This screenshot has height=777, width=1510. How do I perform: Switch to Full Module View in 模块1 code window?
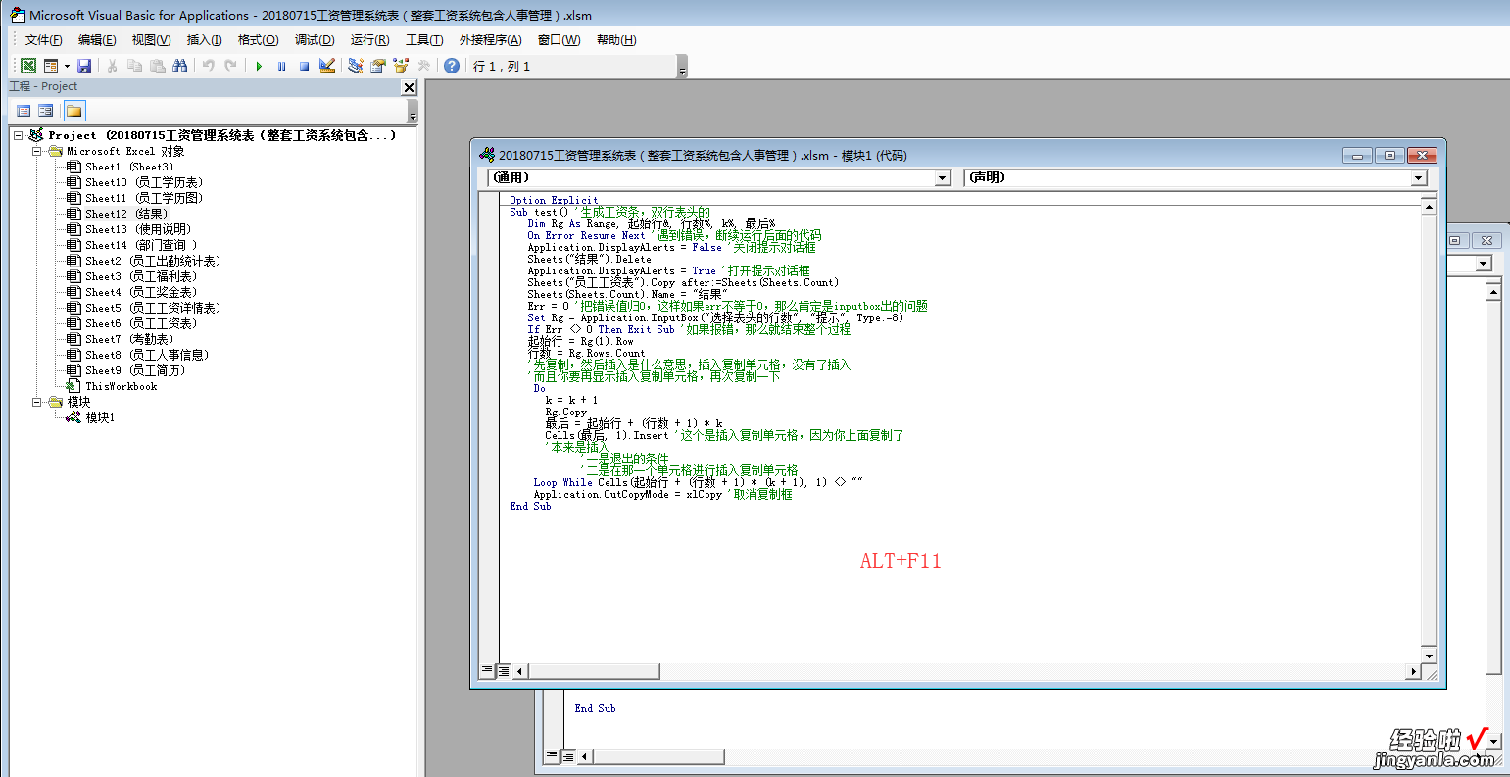click(503, 671)
